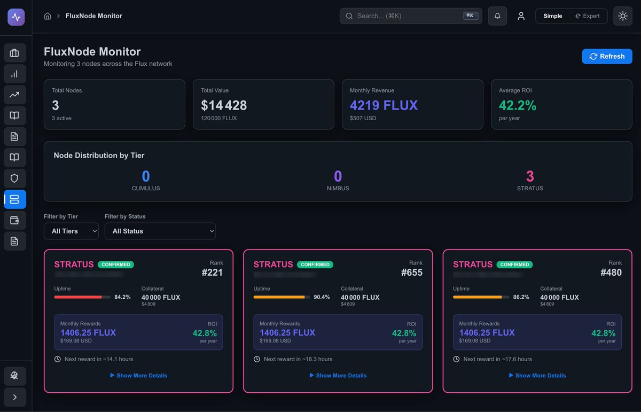This screenshot has width=641, height=412.
Task: Click rank #655 text
Action: click(412, 273)
